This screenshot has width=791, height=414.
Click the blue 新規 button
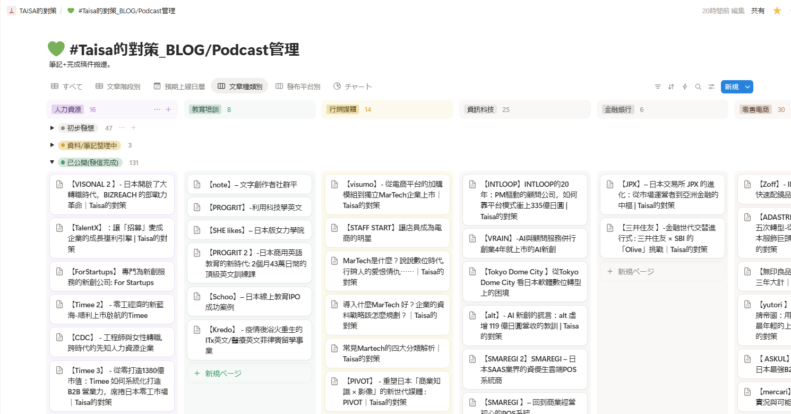point(732,87)
